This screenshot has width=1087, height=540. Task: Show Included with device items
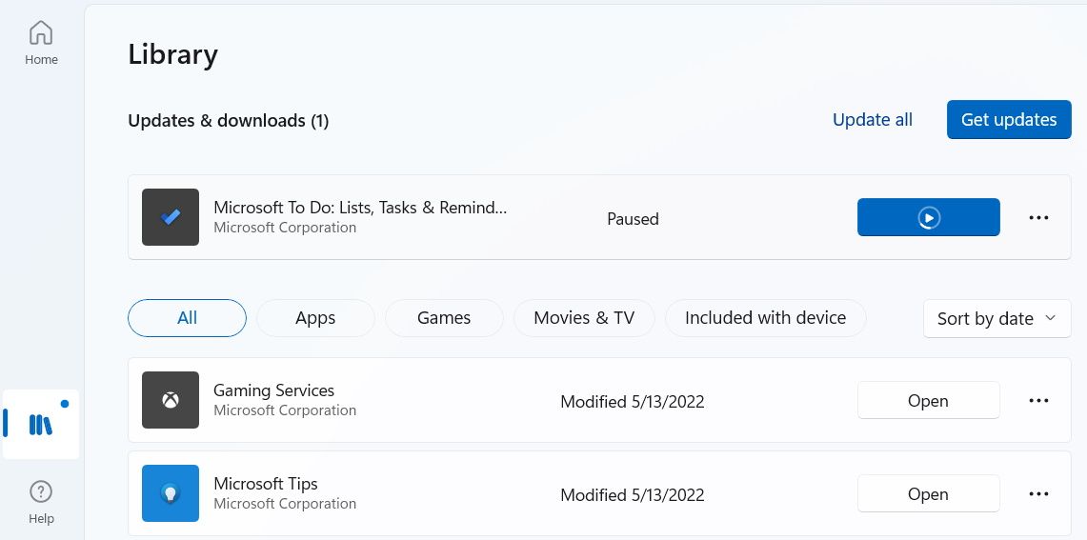coord(765,318)
